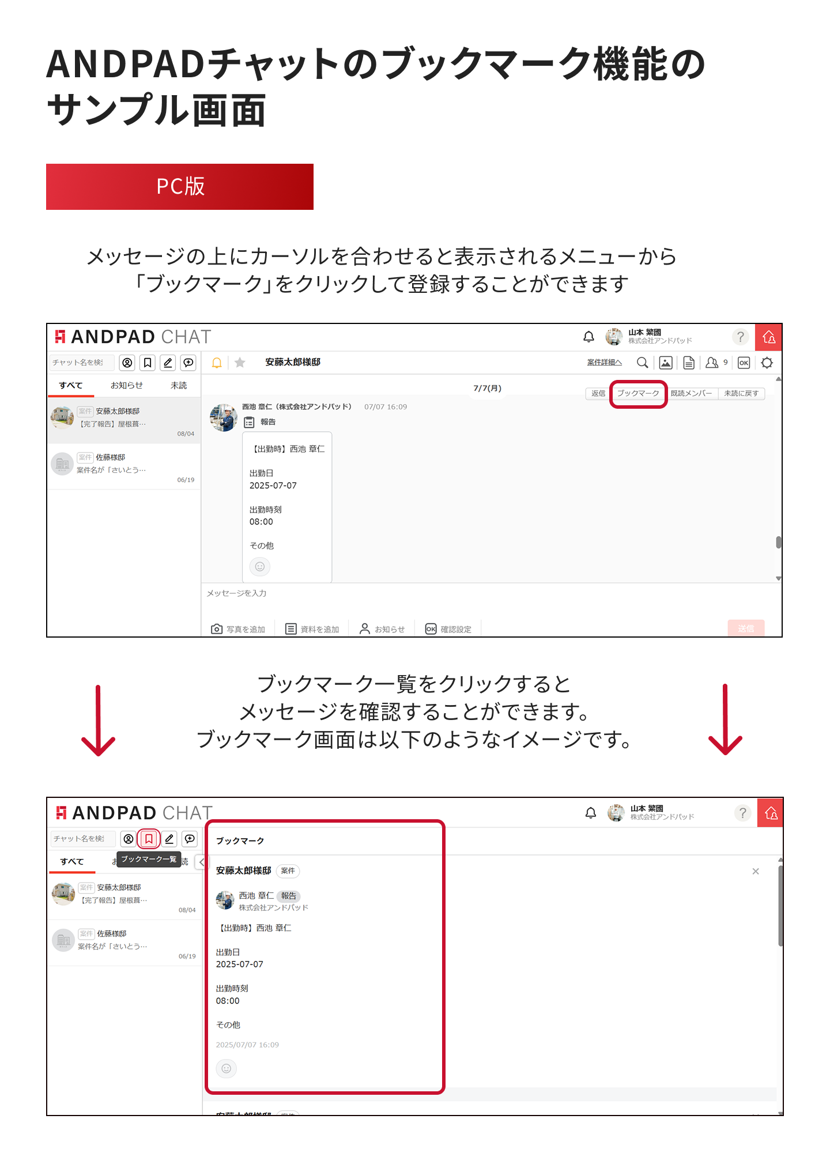Open the documents icon beside the members count

(x=689, y=363)
